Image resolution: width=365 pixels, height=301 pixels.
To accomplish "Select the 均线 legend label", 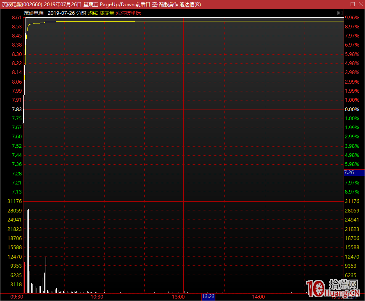I will [93, 13].
